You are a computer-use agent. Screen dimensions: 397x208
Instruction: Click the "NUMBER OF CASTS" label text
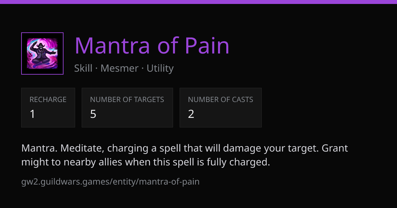[x=221, y=99]
